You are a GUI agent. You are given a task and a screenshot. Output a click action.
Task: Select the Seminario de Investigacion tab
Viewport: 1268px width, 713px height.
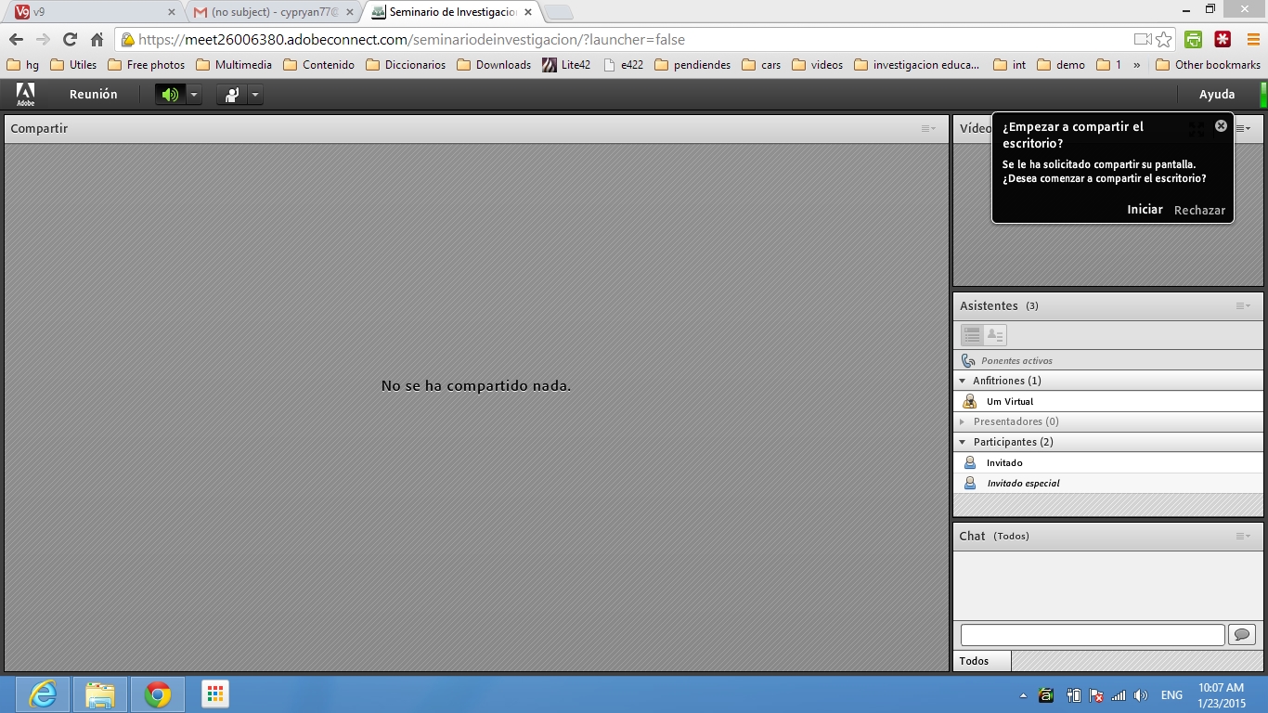point(453,12)
